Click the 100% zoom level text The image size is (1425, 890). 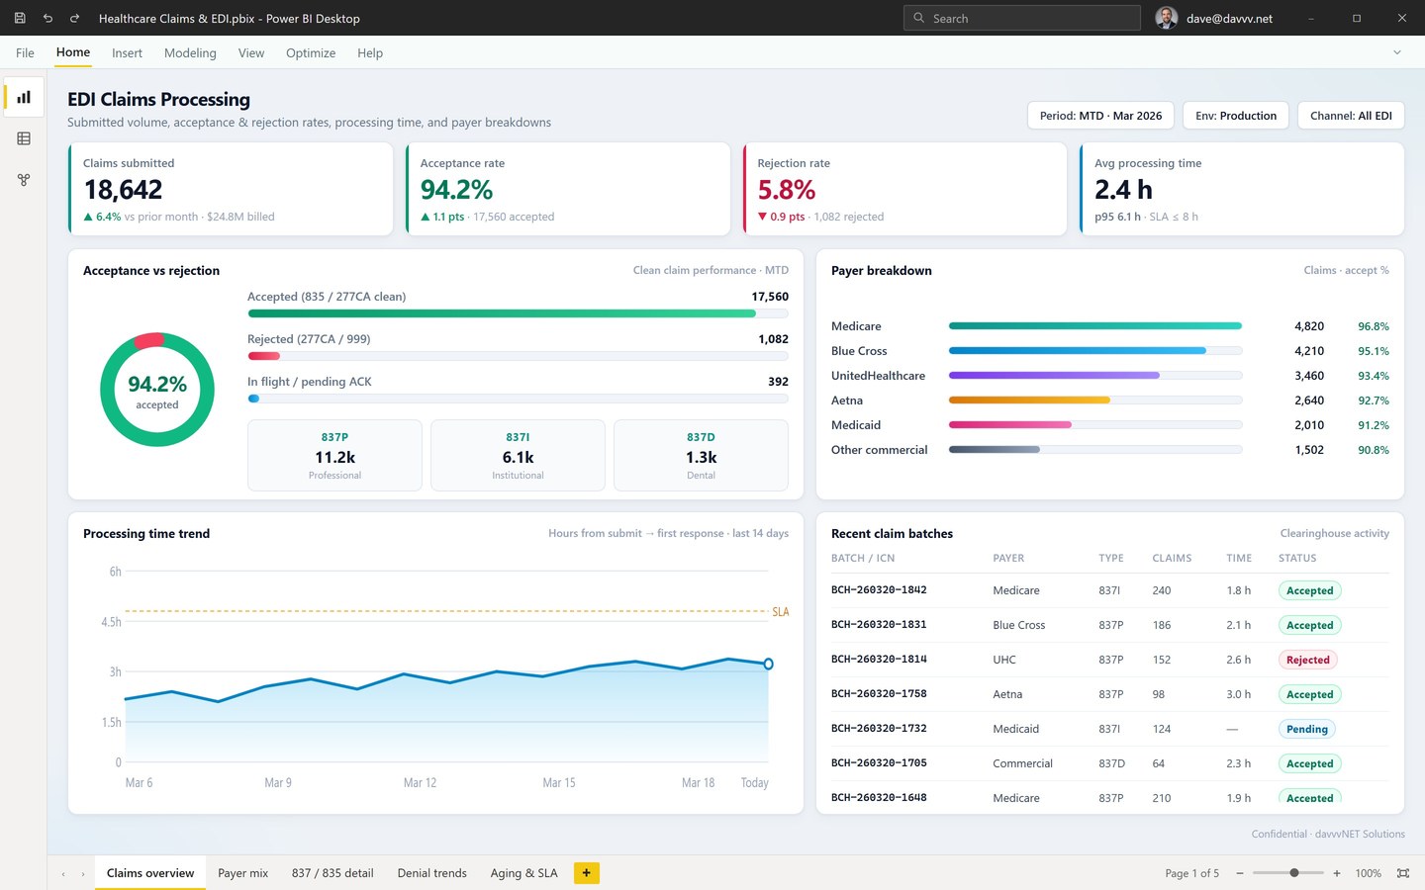pos(1368,873)
